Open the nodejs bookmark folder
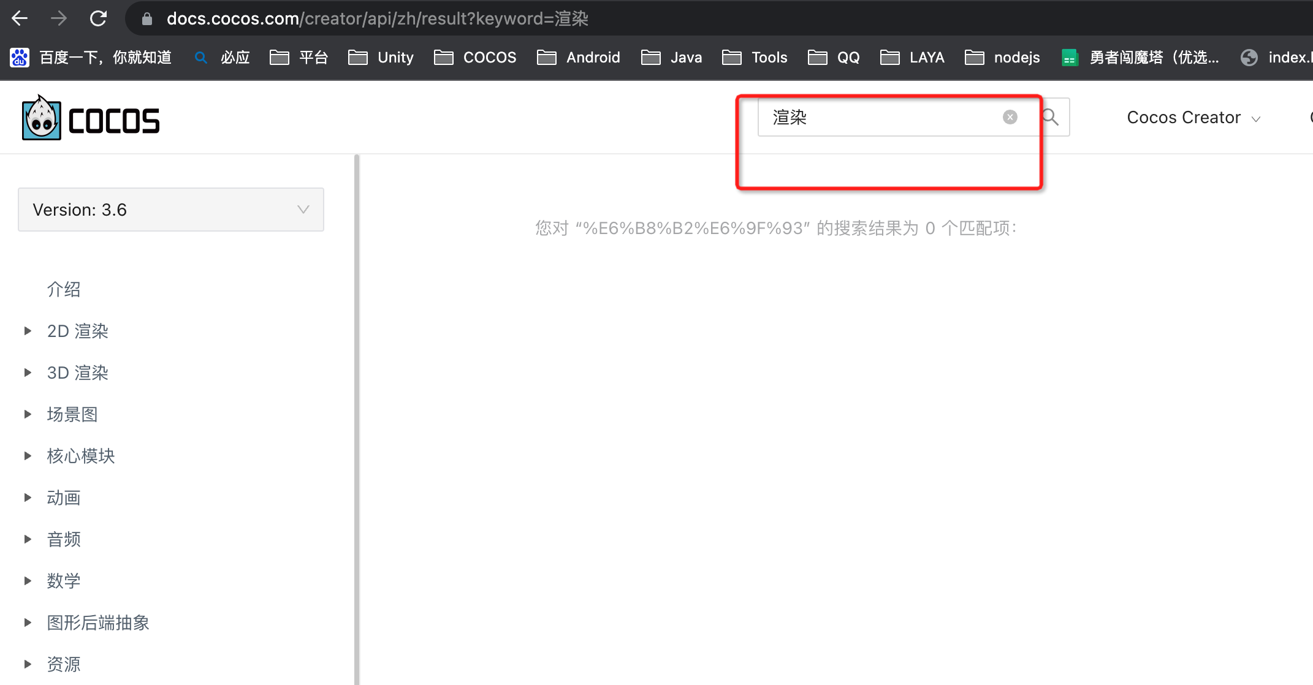The image size is (1313, 685). point(1002,58)
